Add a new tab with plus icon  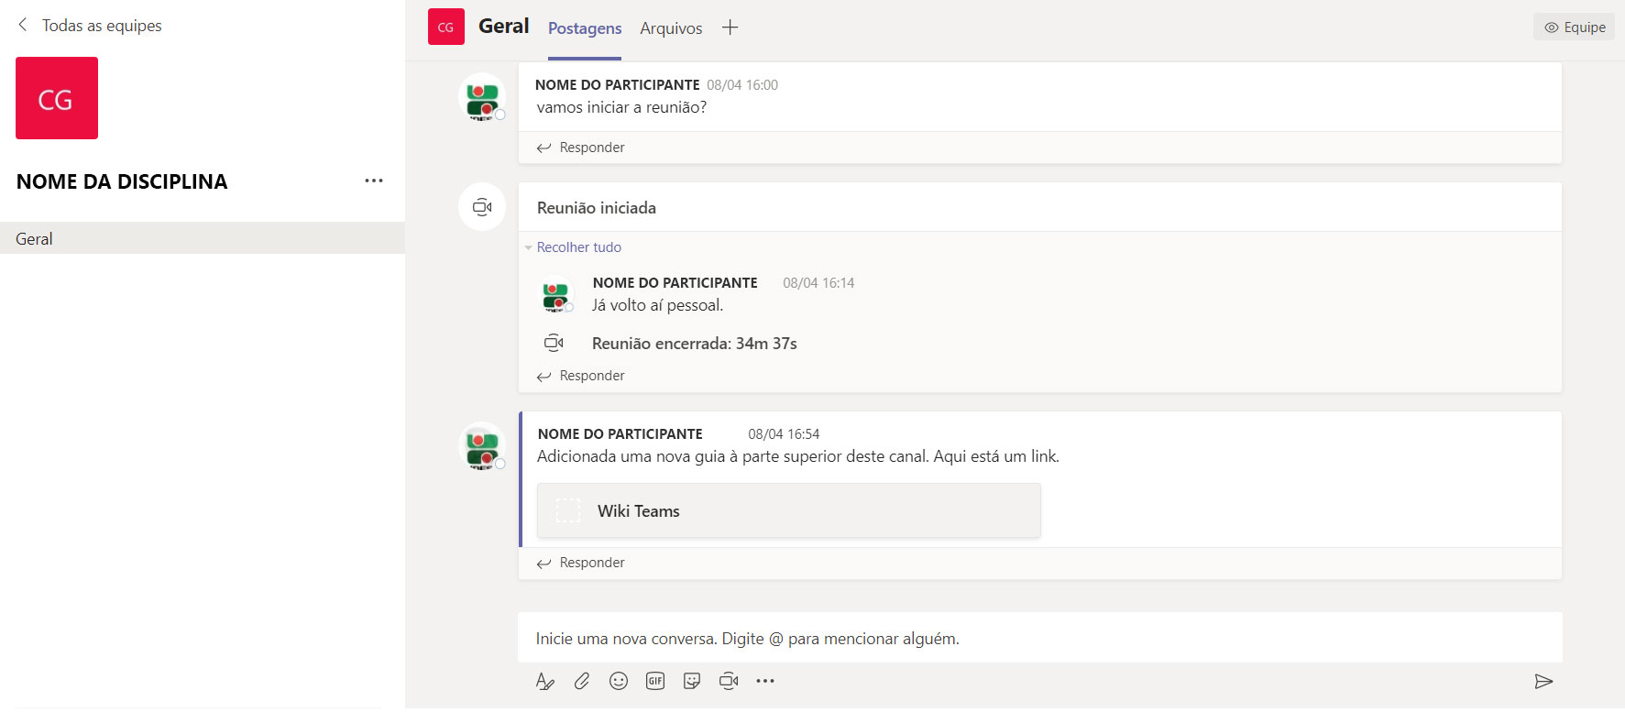(x=730, y=27)
